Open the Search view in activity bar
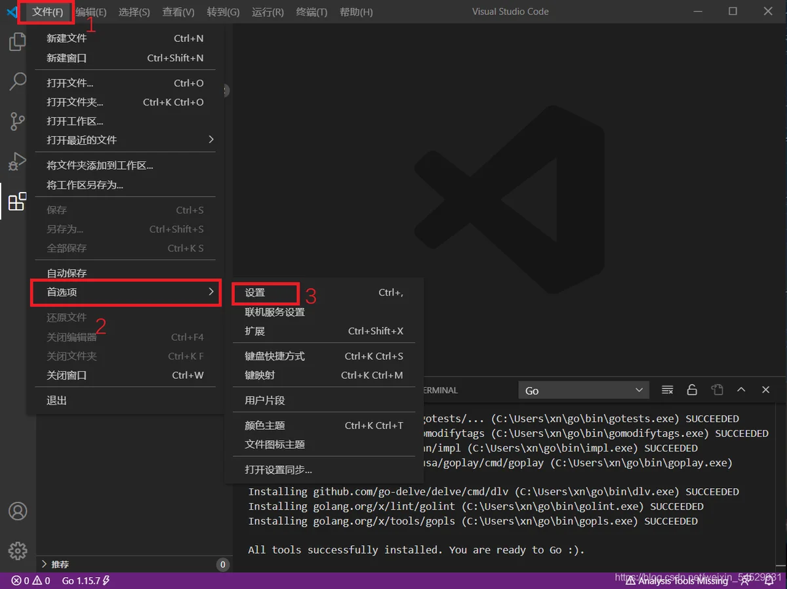The width and height of the screenshot is (787, 589). 17,81
